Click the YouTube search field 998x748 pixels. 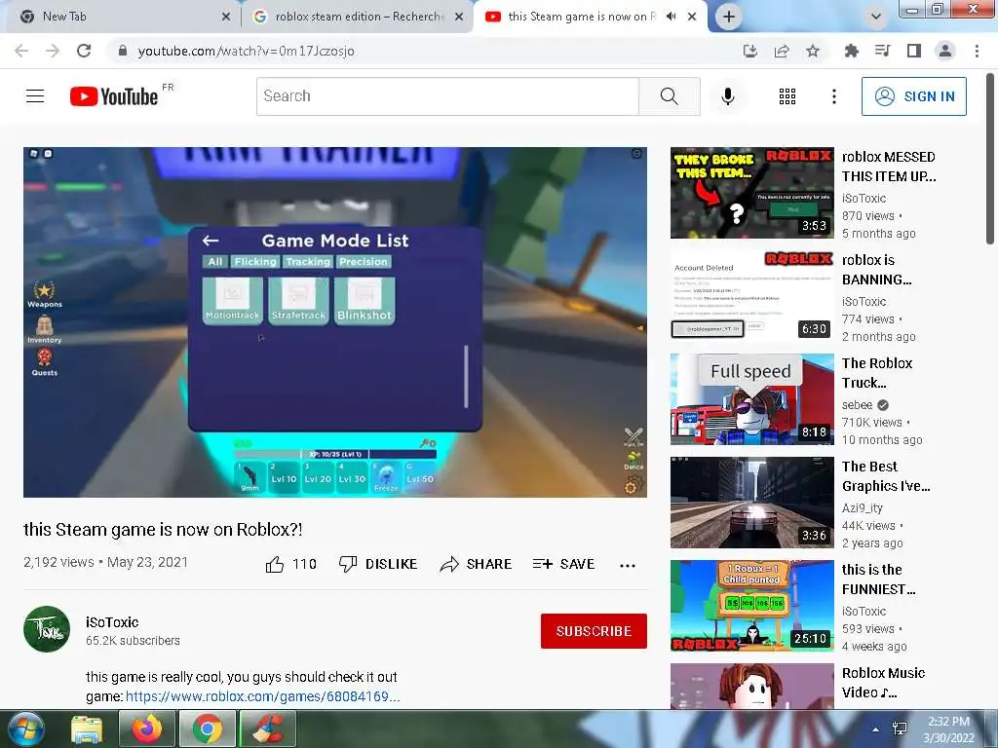(447, 96)
